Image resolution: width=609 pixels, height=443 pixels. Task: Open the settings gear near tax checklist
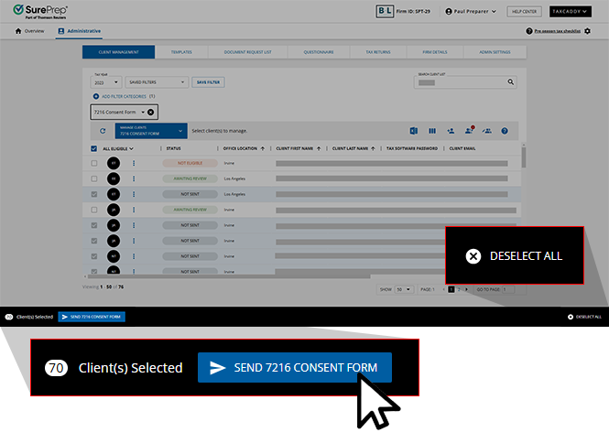587,31
